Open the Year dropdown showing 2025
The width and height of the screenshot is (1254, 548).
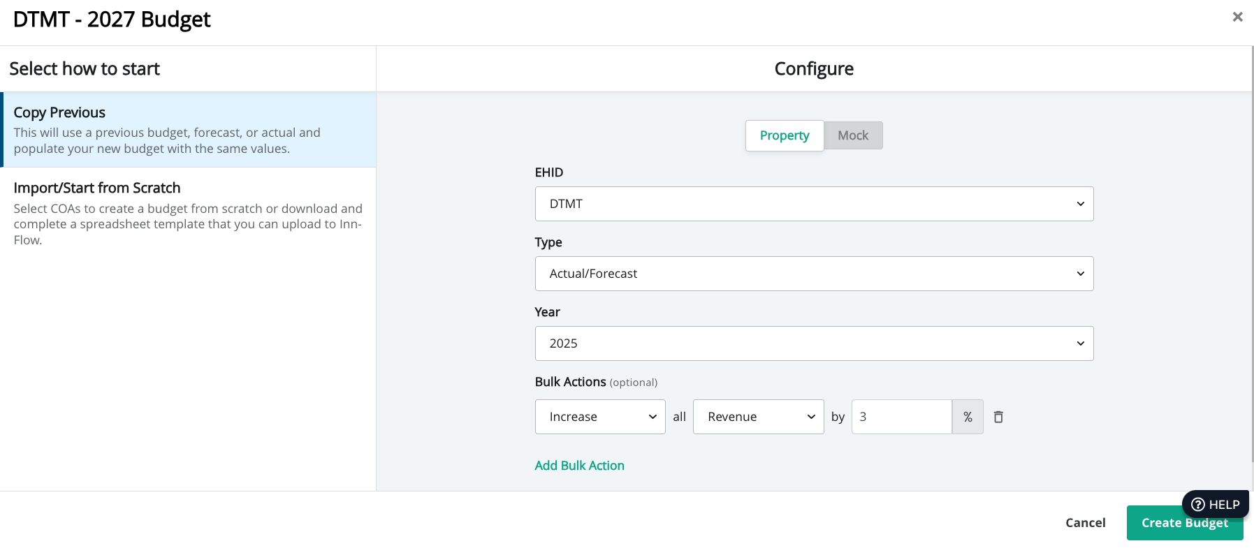[814, 343]
